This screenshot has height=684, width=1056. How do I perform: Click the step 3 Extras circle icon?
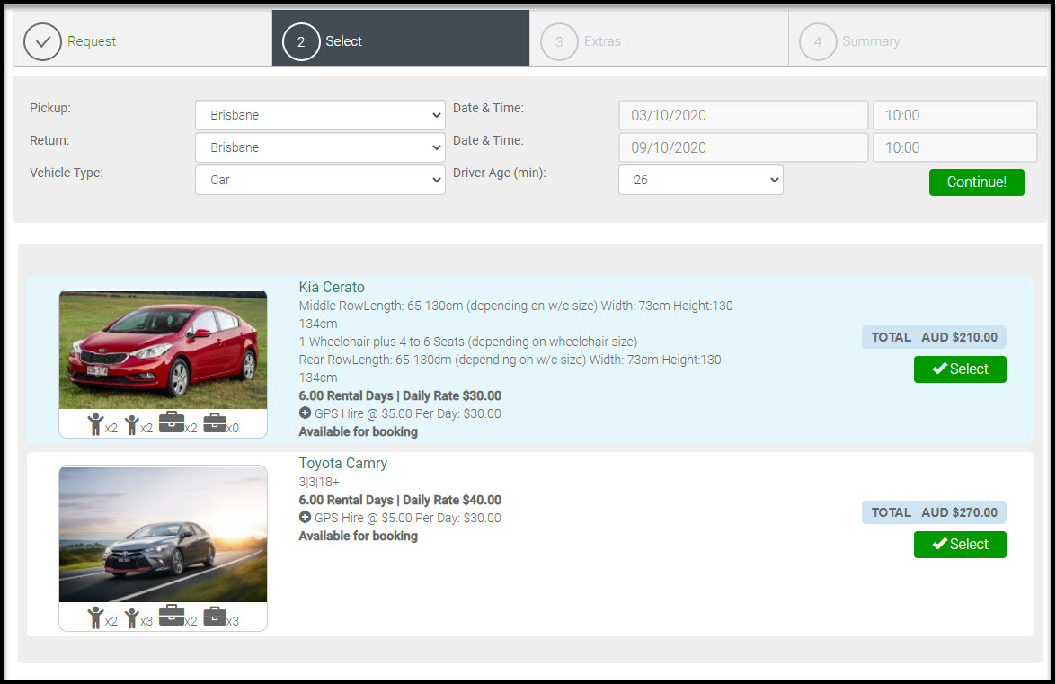click(x=559, y=41)
